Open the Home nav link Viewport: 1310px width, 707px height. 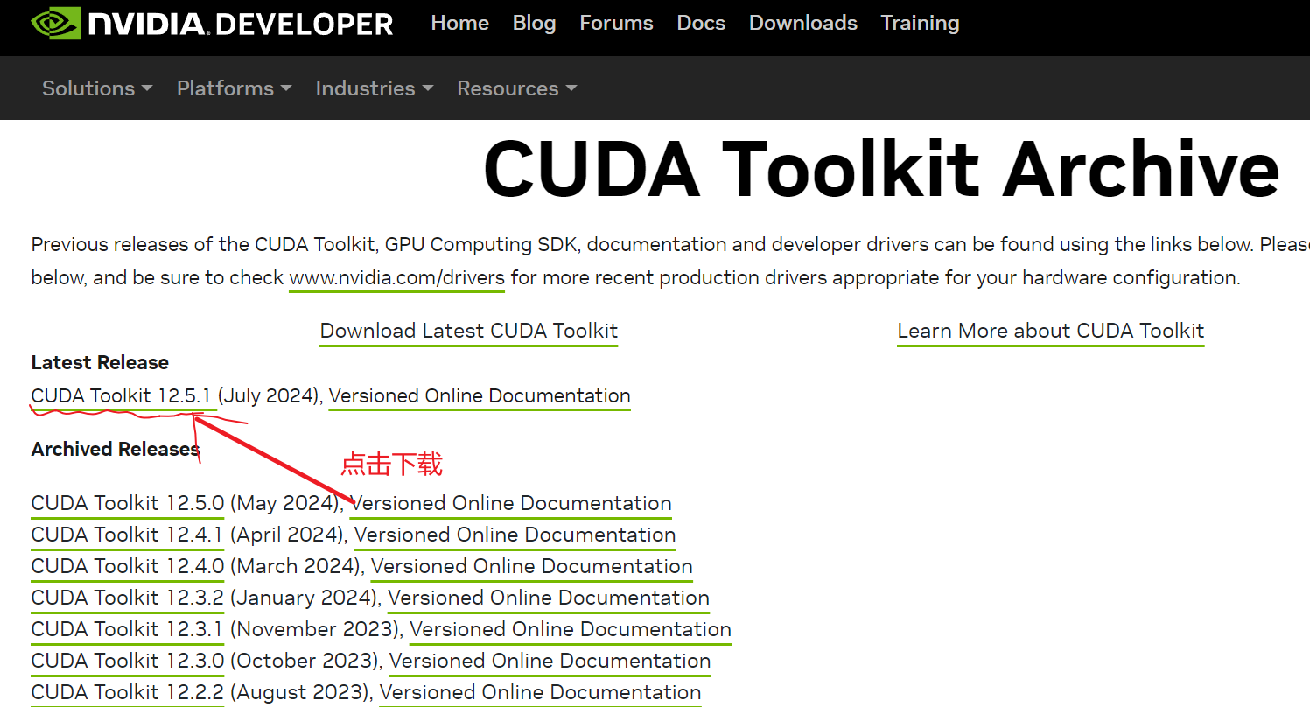click(x=459, y=23)
